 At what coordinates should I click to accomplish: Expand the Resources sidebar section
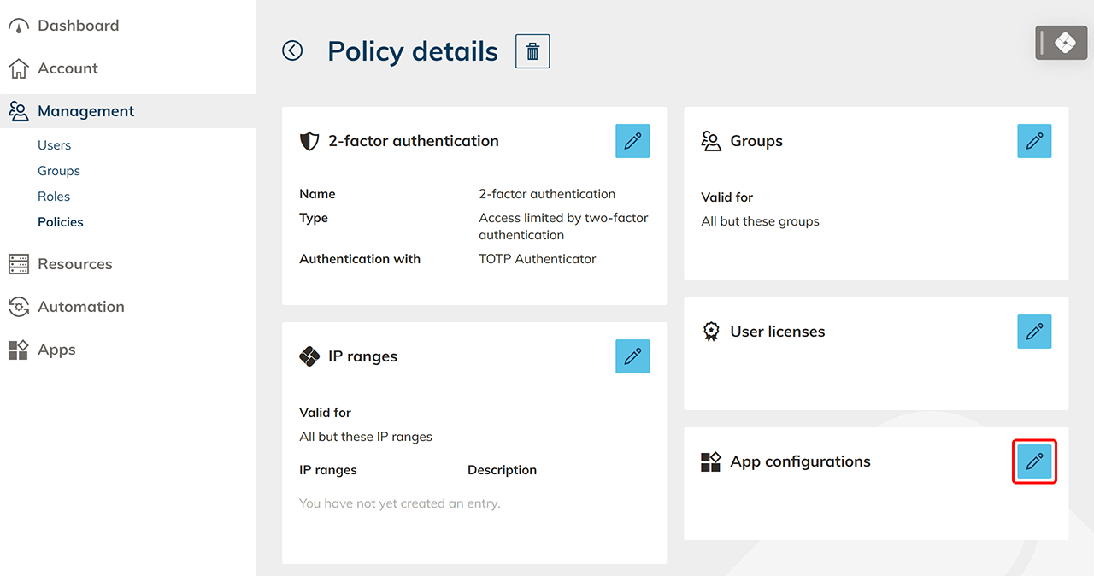pos(74,264)
